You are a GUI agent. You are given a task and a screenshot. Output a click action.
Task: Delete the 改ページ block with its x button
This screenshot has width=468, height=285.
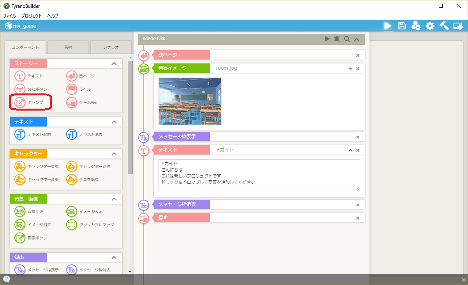[x=357, y=55]
